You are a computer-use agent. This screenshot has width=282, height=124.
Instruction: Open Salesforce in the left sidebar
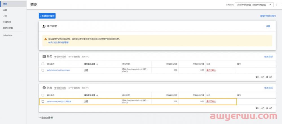pyautogui.click(x=8, y=35)
